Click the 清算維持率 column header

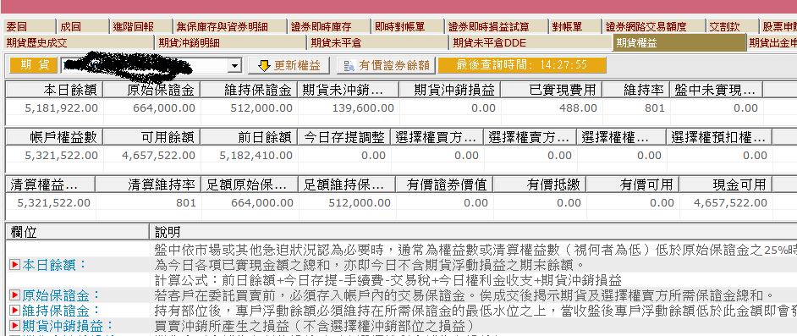(x=148, y=185)
